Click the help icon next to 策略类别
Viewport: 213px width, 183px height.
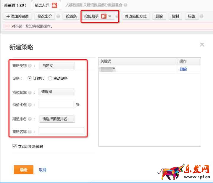click(30, 66)
